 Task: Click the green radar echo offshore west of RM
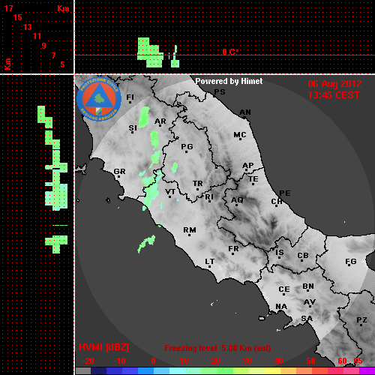tap(146, 243)
